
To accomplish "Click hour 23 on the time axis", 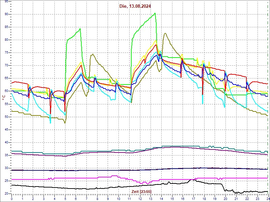I will tap(257, 199).
